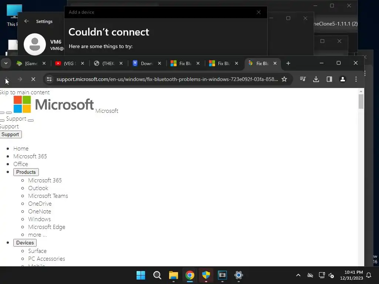Expand the Devices menu button
Screen dimensions: 379x284
click(x=25, y=243)
